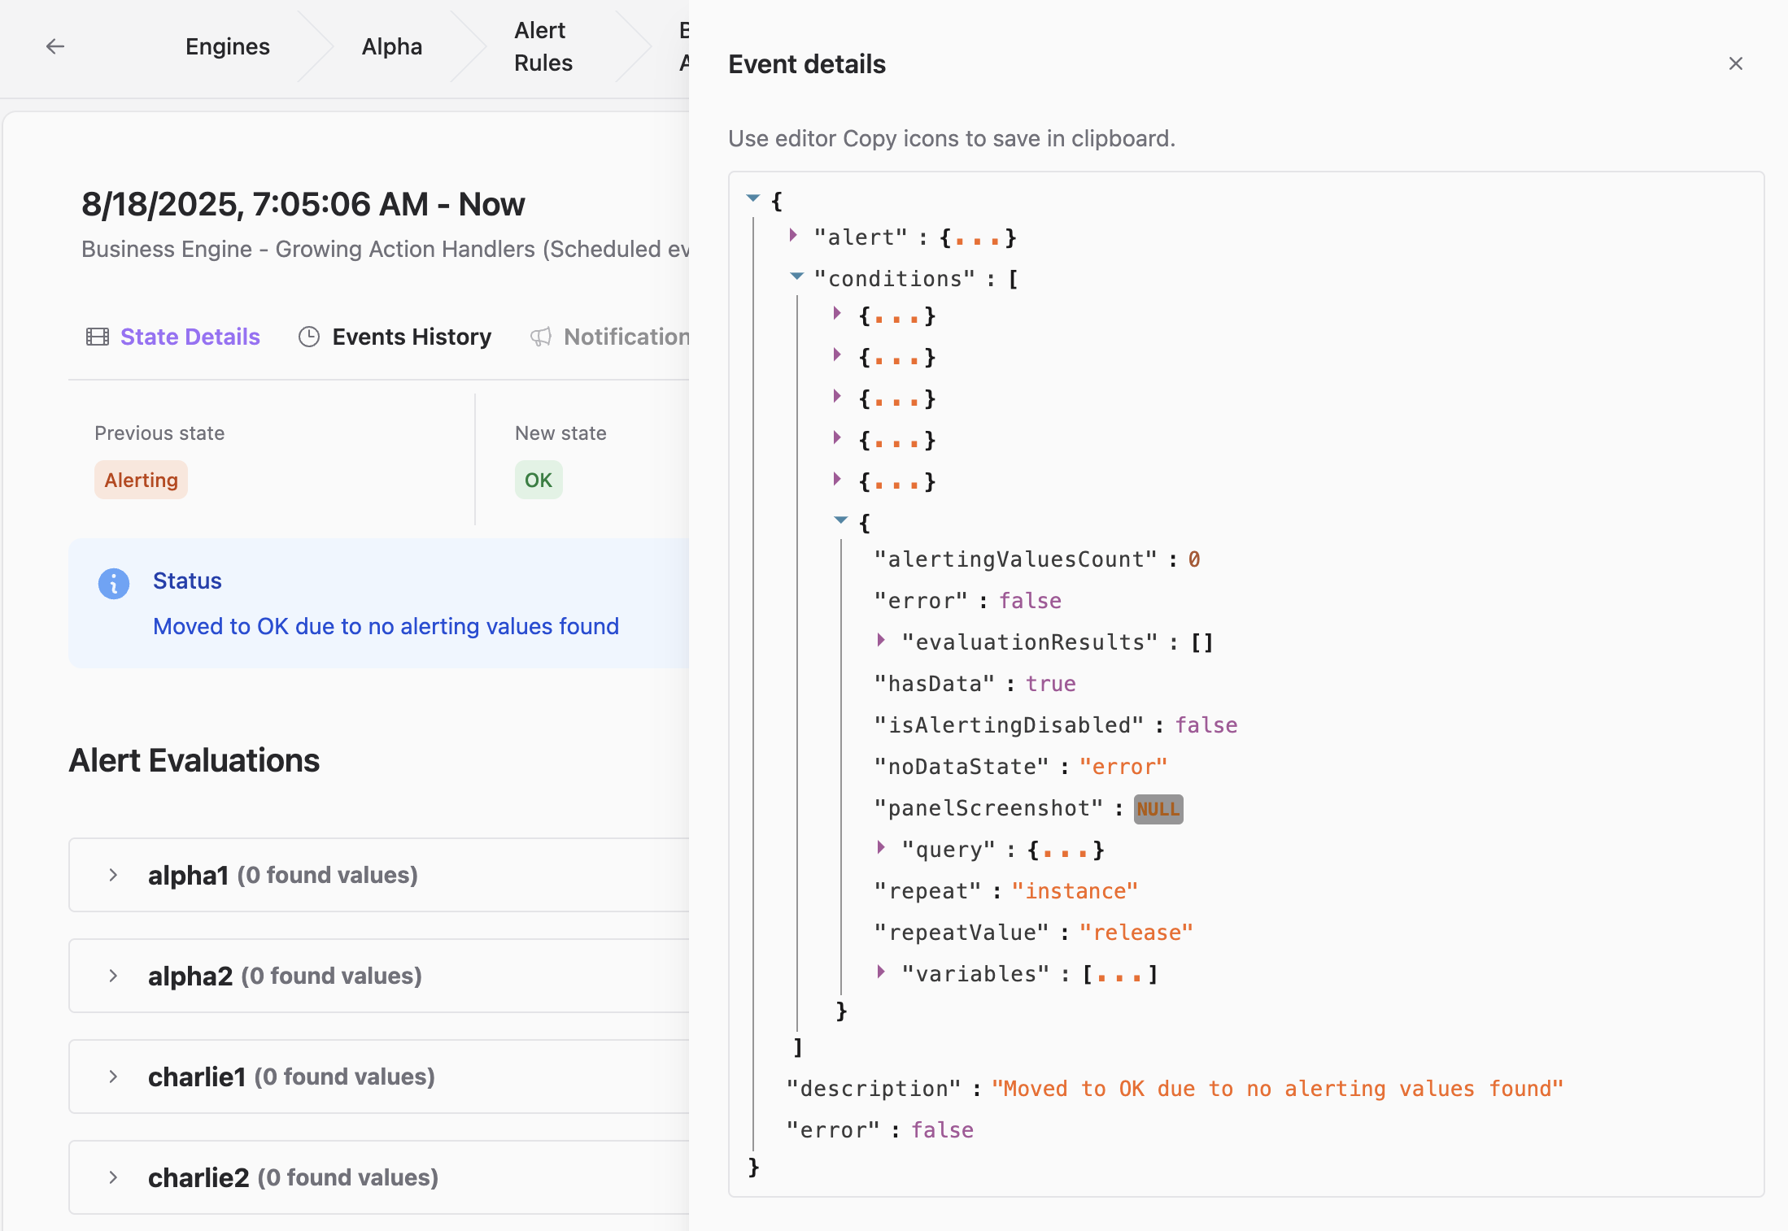Click the "description" string value
1788x1231 pixels.
(1277, 1089)
